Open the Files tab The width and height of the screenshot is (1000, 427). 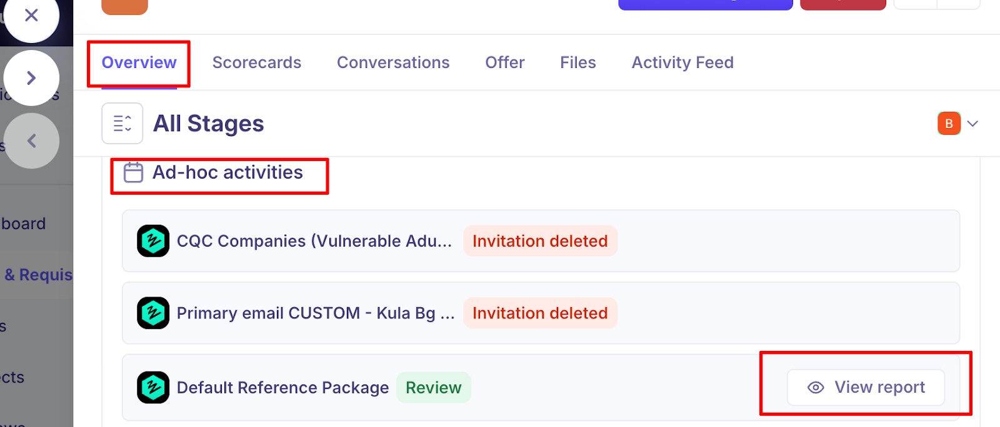[578, 62]
